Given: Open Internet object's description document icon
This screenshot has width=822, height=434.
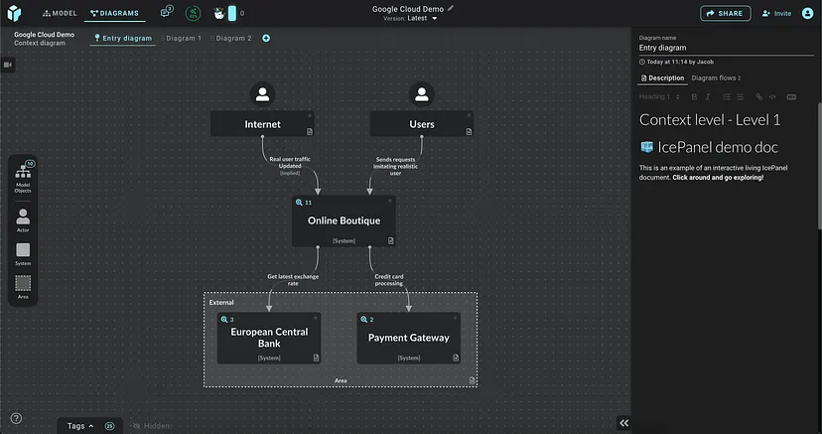Looking at the screenshot, I should tap(310, 131).
